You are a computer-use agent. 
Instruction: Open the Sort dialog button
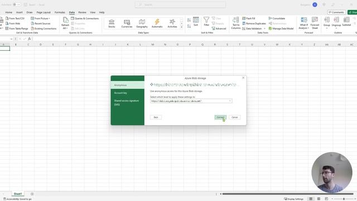(196, 22)
